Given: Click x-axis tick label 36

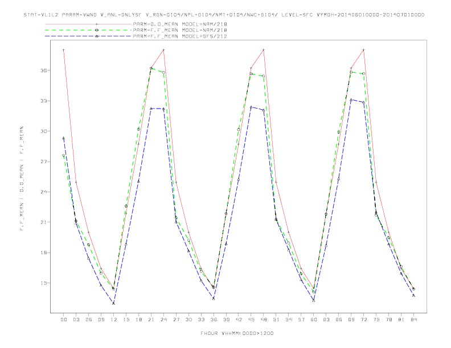Looking at the screenshot, I should pyautogui.click(x=214, y=320).
